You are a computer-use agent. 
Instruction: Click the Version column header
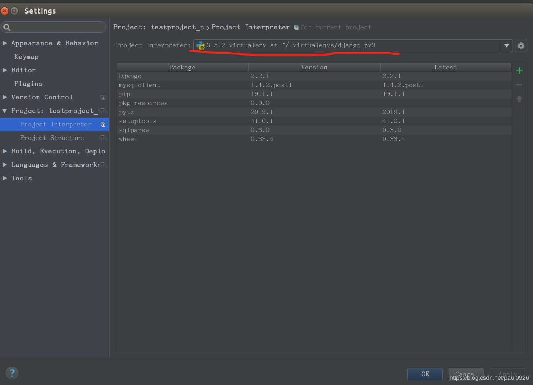tap(314, 67)
